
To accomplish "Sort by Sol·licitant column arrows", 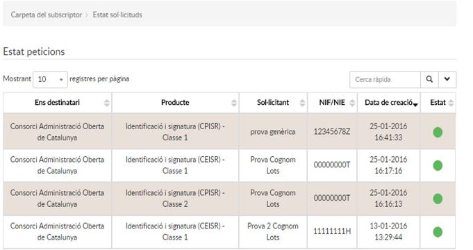I will pos(302,103).
